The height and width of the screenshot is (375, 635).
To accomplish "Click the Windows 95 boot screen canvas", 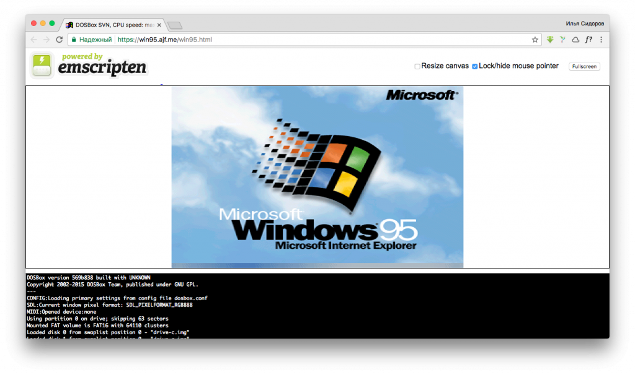I will [317, 176].
